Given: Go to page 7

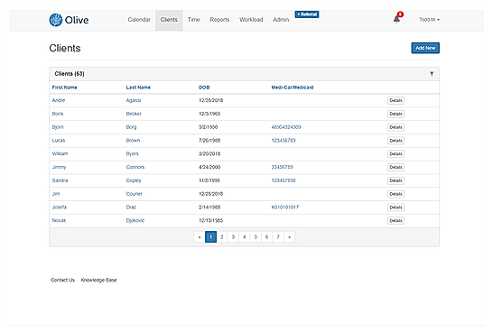Looking at the screenshot, I should click(278, 237).
